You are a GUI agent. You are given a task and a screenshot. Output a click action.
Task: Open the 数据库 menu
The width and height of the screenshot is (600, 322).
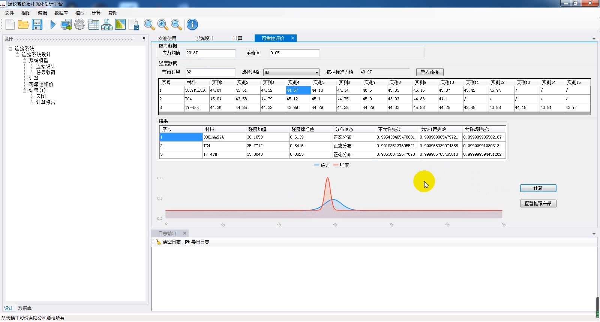click(61, 13)
